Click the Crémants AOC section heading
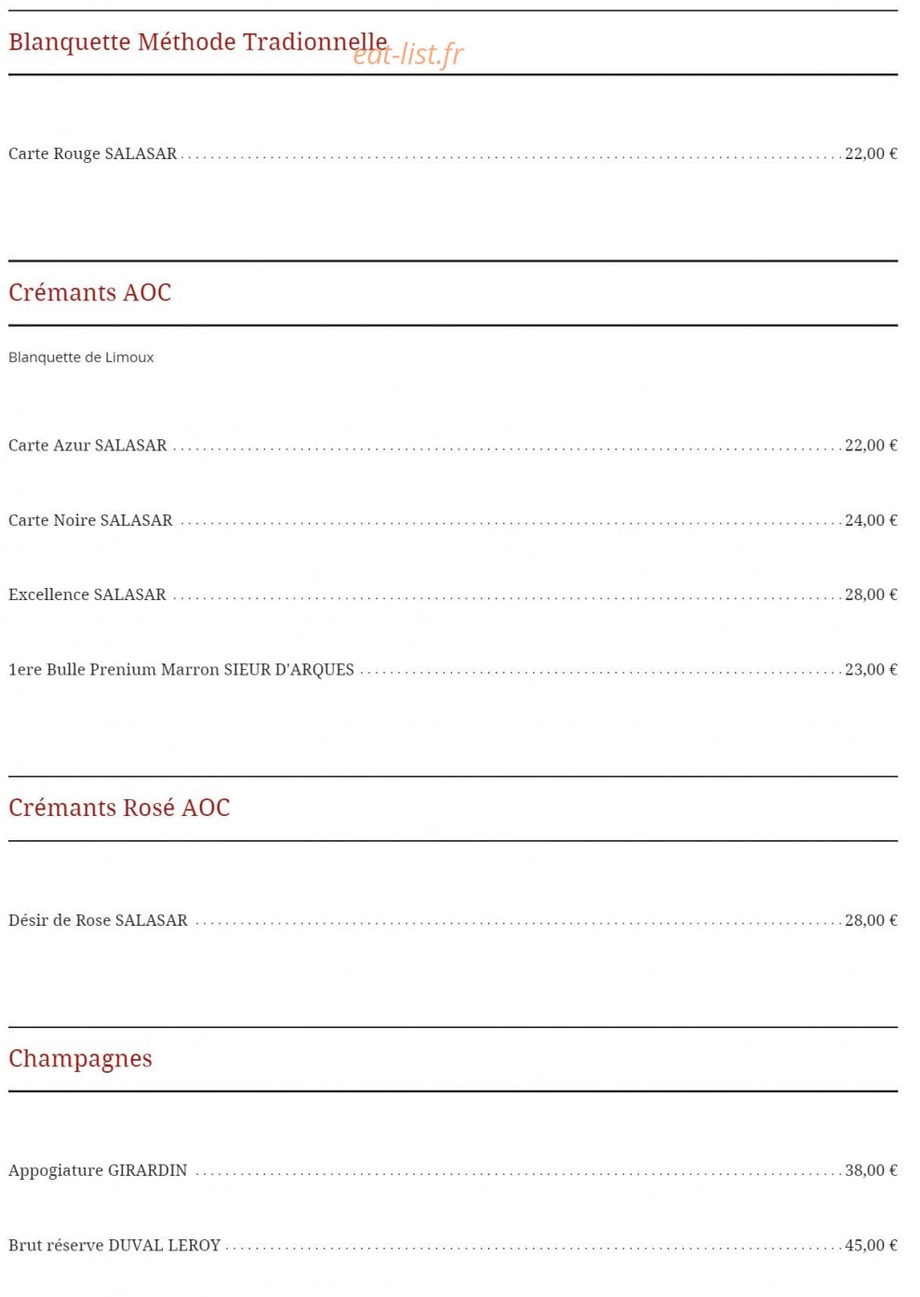Viewport: 920px width, 1297px height. click(x=90, y=292)
